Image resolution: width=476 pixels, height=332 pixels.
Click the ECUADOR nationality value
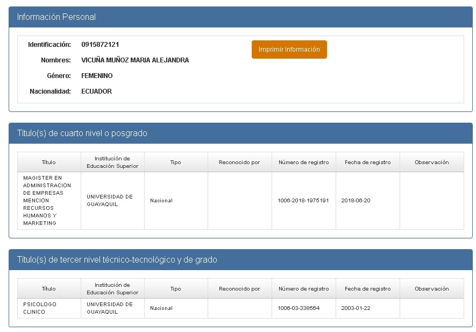[x=96, y=91]
